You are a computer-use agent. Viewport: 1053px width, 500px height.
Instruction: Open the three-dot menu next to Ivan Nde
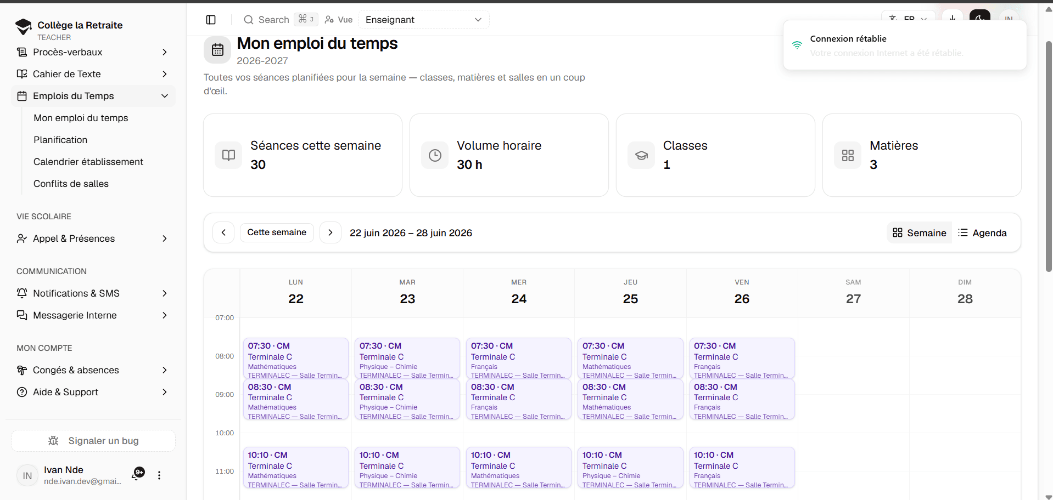(159, 475)
